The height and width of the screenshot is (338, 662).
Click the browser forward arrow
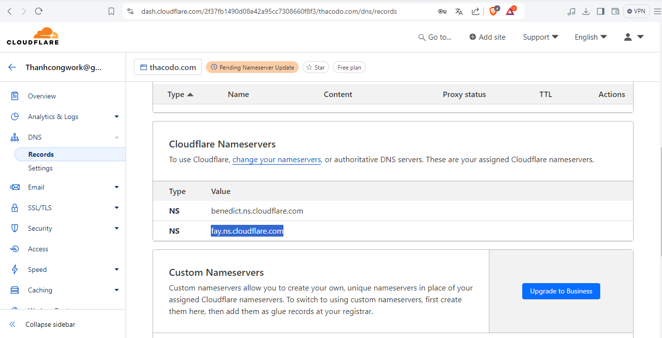point(24,11)
